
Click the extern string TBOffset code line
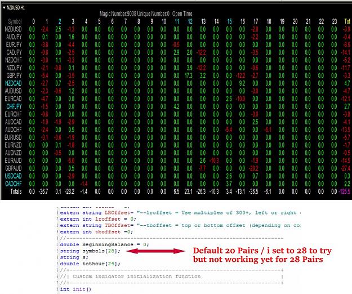tap(180, 225)
